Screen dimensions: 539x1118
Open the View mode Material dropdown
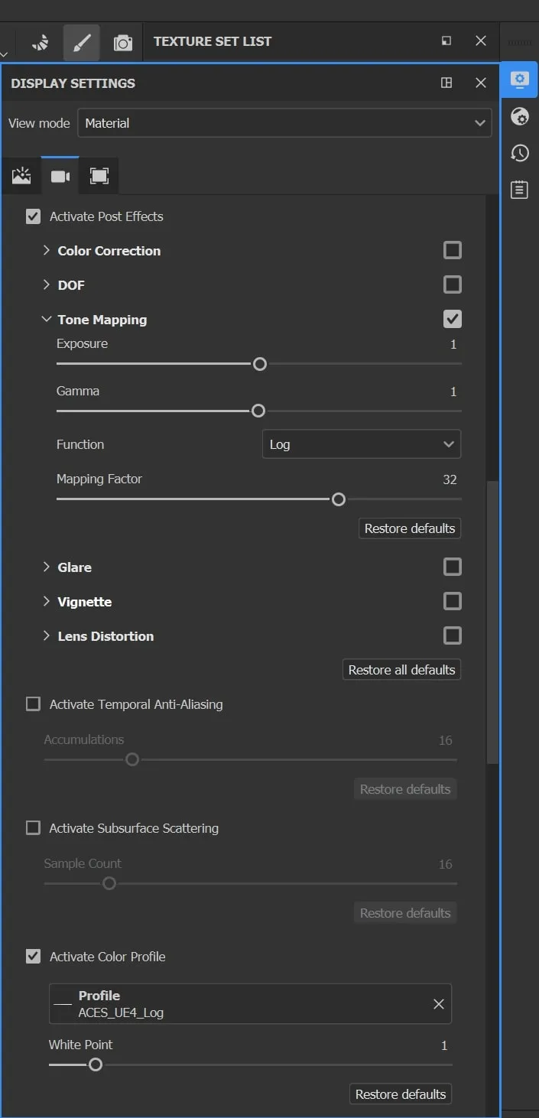point(284,123)
